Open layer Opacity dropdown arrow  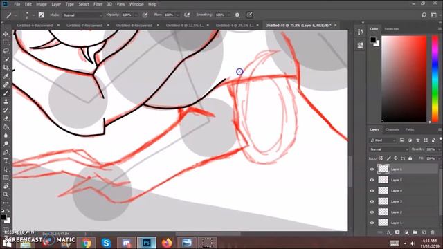pos(439,149)
